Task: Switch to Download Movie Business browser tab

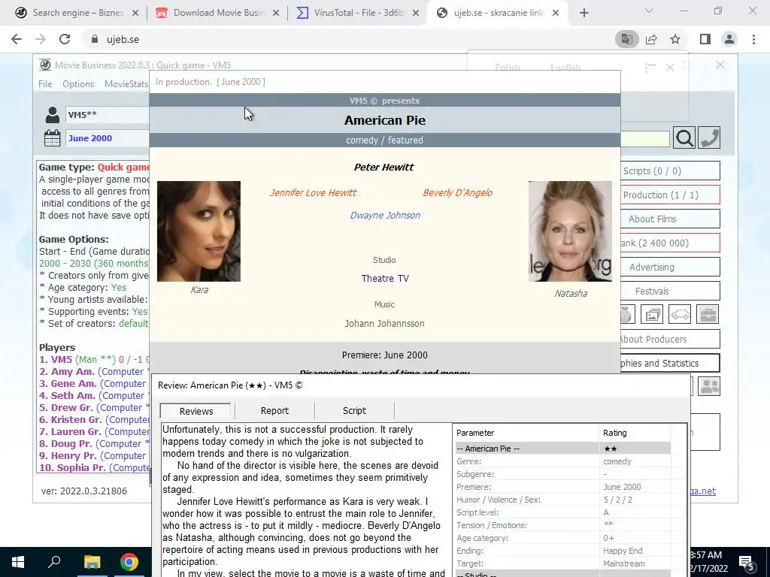Action: 217,13
